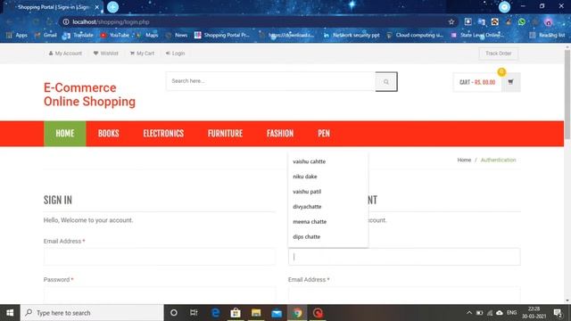Open Chrome taskbar icon

click(297, 313)
